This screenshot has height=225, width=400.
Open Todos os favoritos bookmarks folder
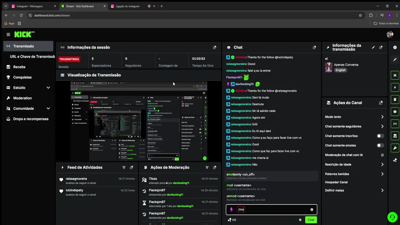[386, 23]
